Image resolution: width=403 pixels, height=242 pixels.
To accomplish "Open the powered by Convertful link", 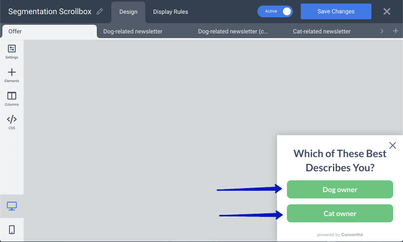I will 340,234.
